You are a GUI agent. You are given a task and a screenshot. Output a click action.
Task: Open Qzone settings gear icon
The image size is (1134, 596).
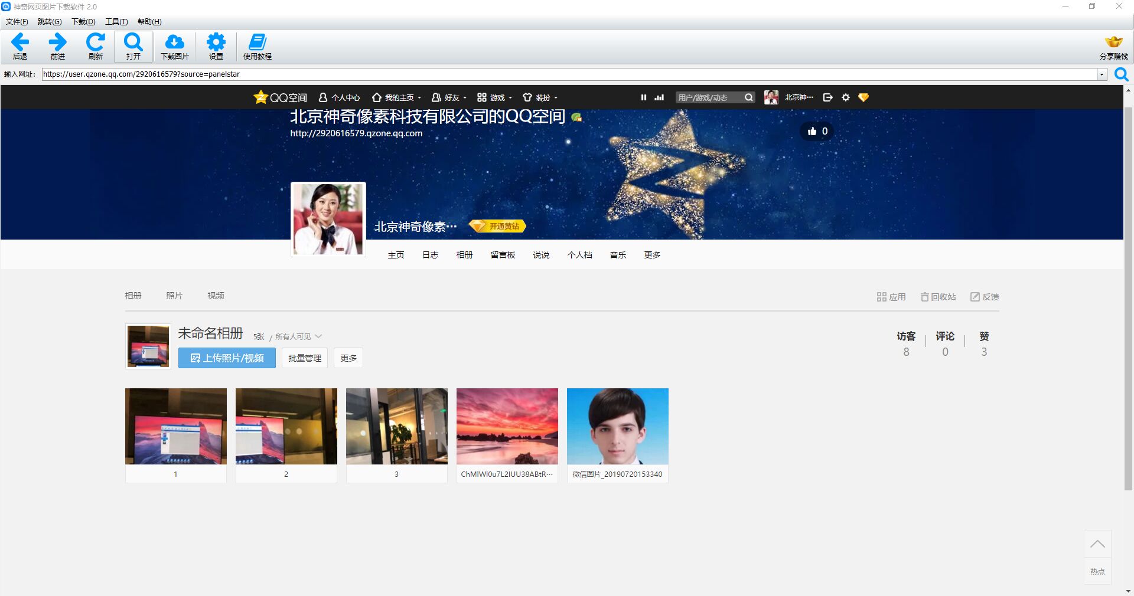coord(846,97)
